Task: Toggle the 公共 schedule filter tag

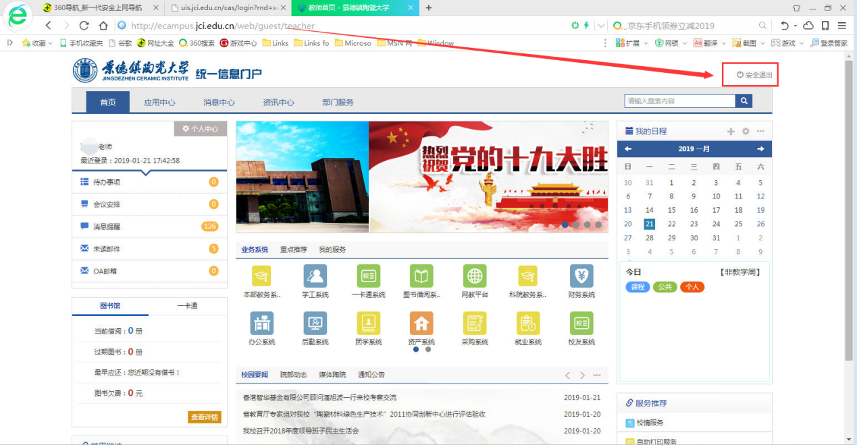Action: point(665,287)
